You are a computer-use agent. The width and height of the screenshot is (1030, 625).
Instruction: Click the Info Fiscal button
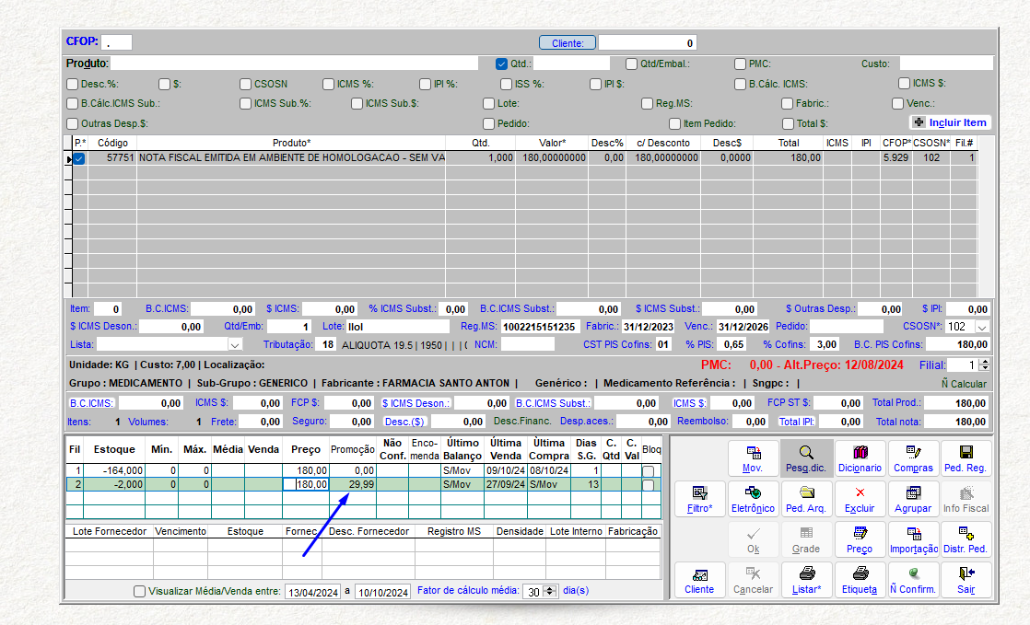coord(966,499)
